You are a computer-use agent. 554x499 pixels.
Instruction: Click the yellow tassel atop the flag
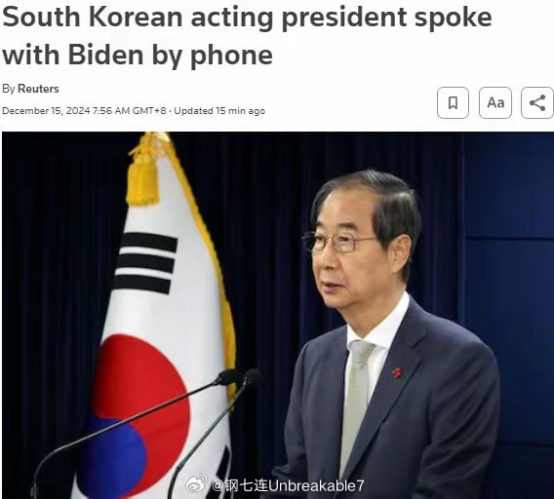143,175
